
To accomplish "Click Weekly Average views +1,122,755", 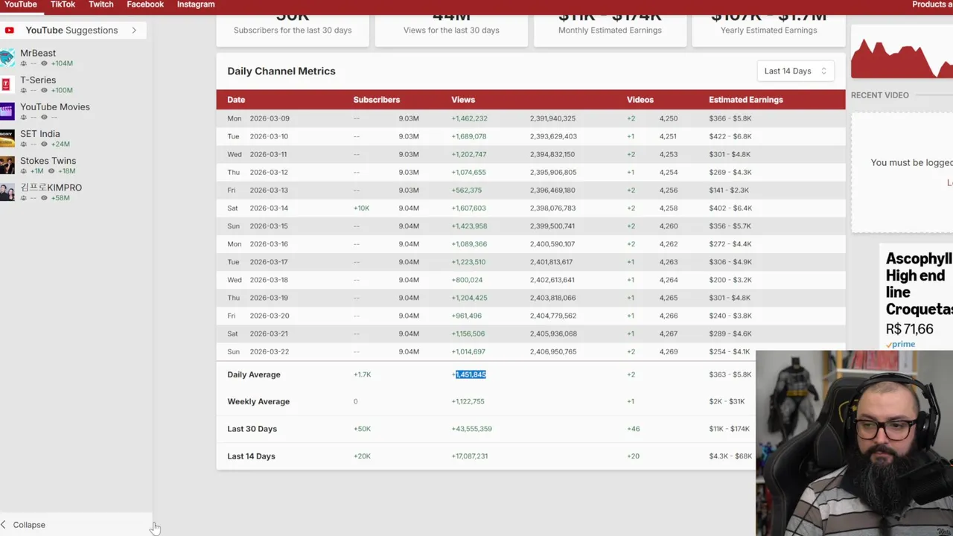I will (x=468, y=401).
